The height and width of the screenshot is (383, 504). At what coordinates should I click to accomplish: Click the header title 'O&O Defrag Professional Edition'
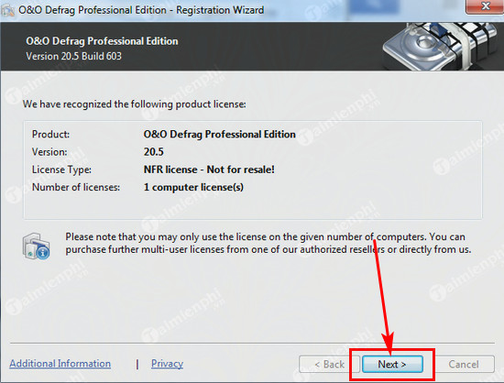(x=102, y=41)
